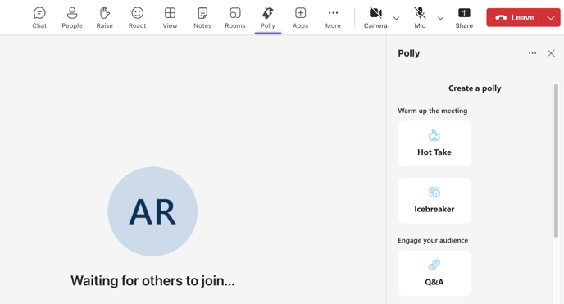Leave the meeting
Screen dimensions: 564x304
(x=514, y=17)
